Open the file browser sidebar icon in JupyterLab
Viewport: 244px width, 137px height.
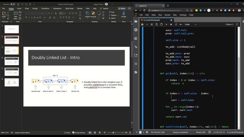point(136,21)
